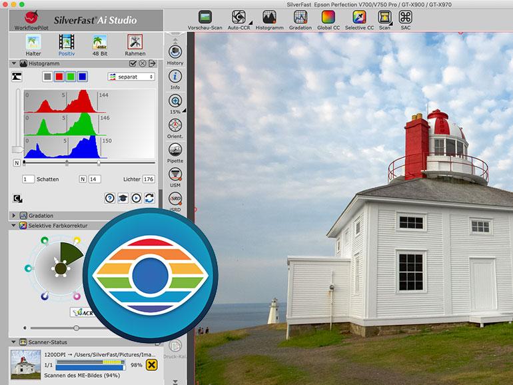Open Selective CC tool
This screenshot has width=513, height=385.
(359, 20)
